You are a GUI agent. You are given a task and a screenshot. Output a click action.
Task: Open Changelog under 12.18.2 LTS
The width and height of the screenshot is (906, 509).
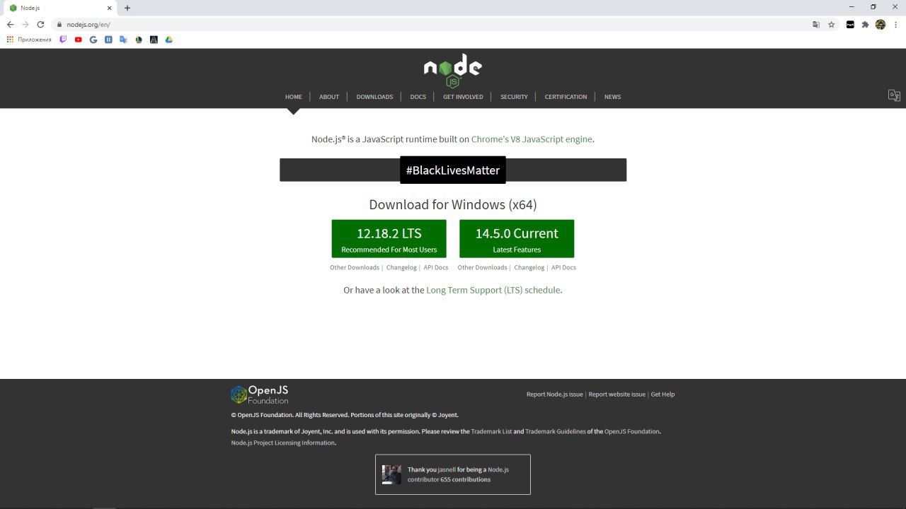point(401,268)
